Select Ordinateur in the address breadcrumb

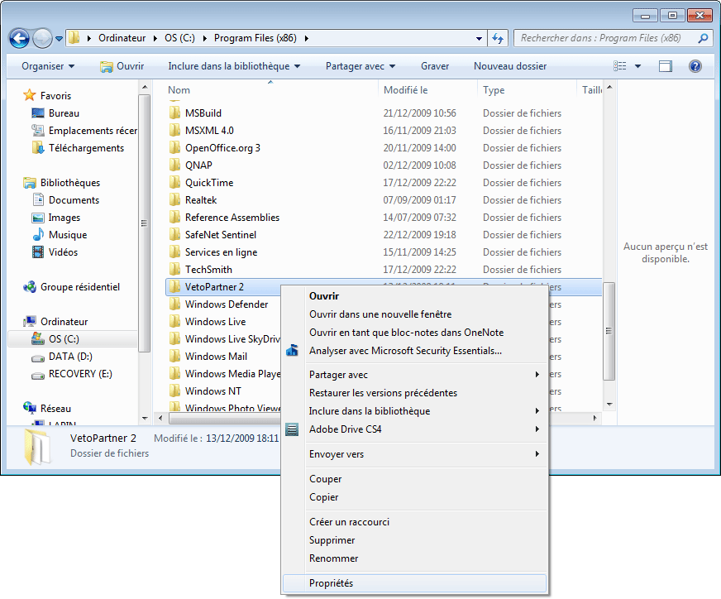[x=122, y=38]
